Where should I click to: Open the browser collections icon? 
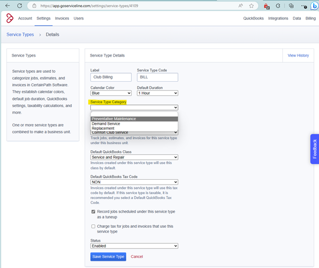point(292,6)
